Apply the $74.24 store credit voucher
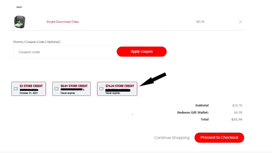This screenshot has width=272, height=153. pyautogui.click(x=117, y=89)
